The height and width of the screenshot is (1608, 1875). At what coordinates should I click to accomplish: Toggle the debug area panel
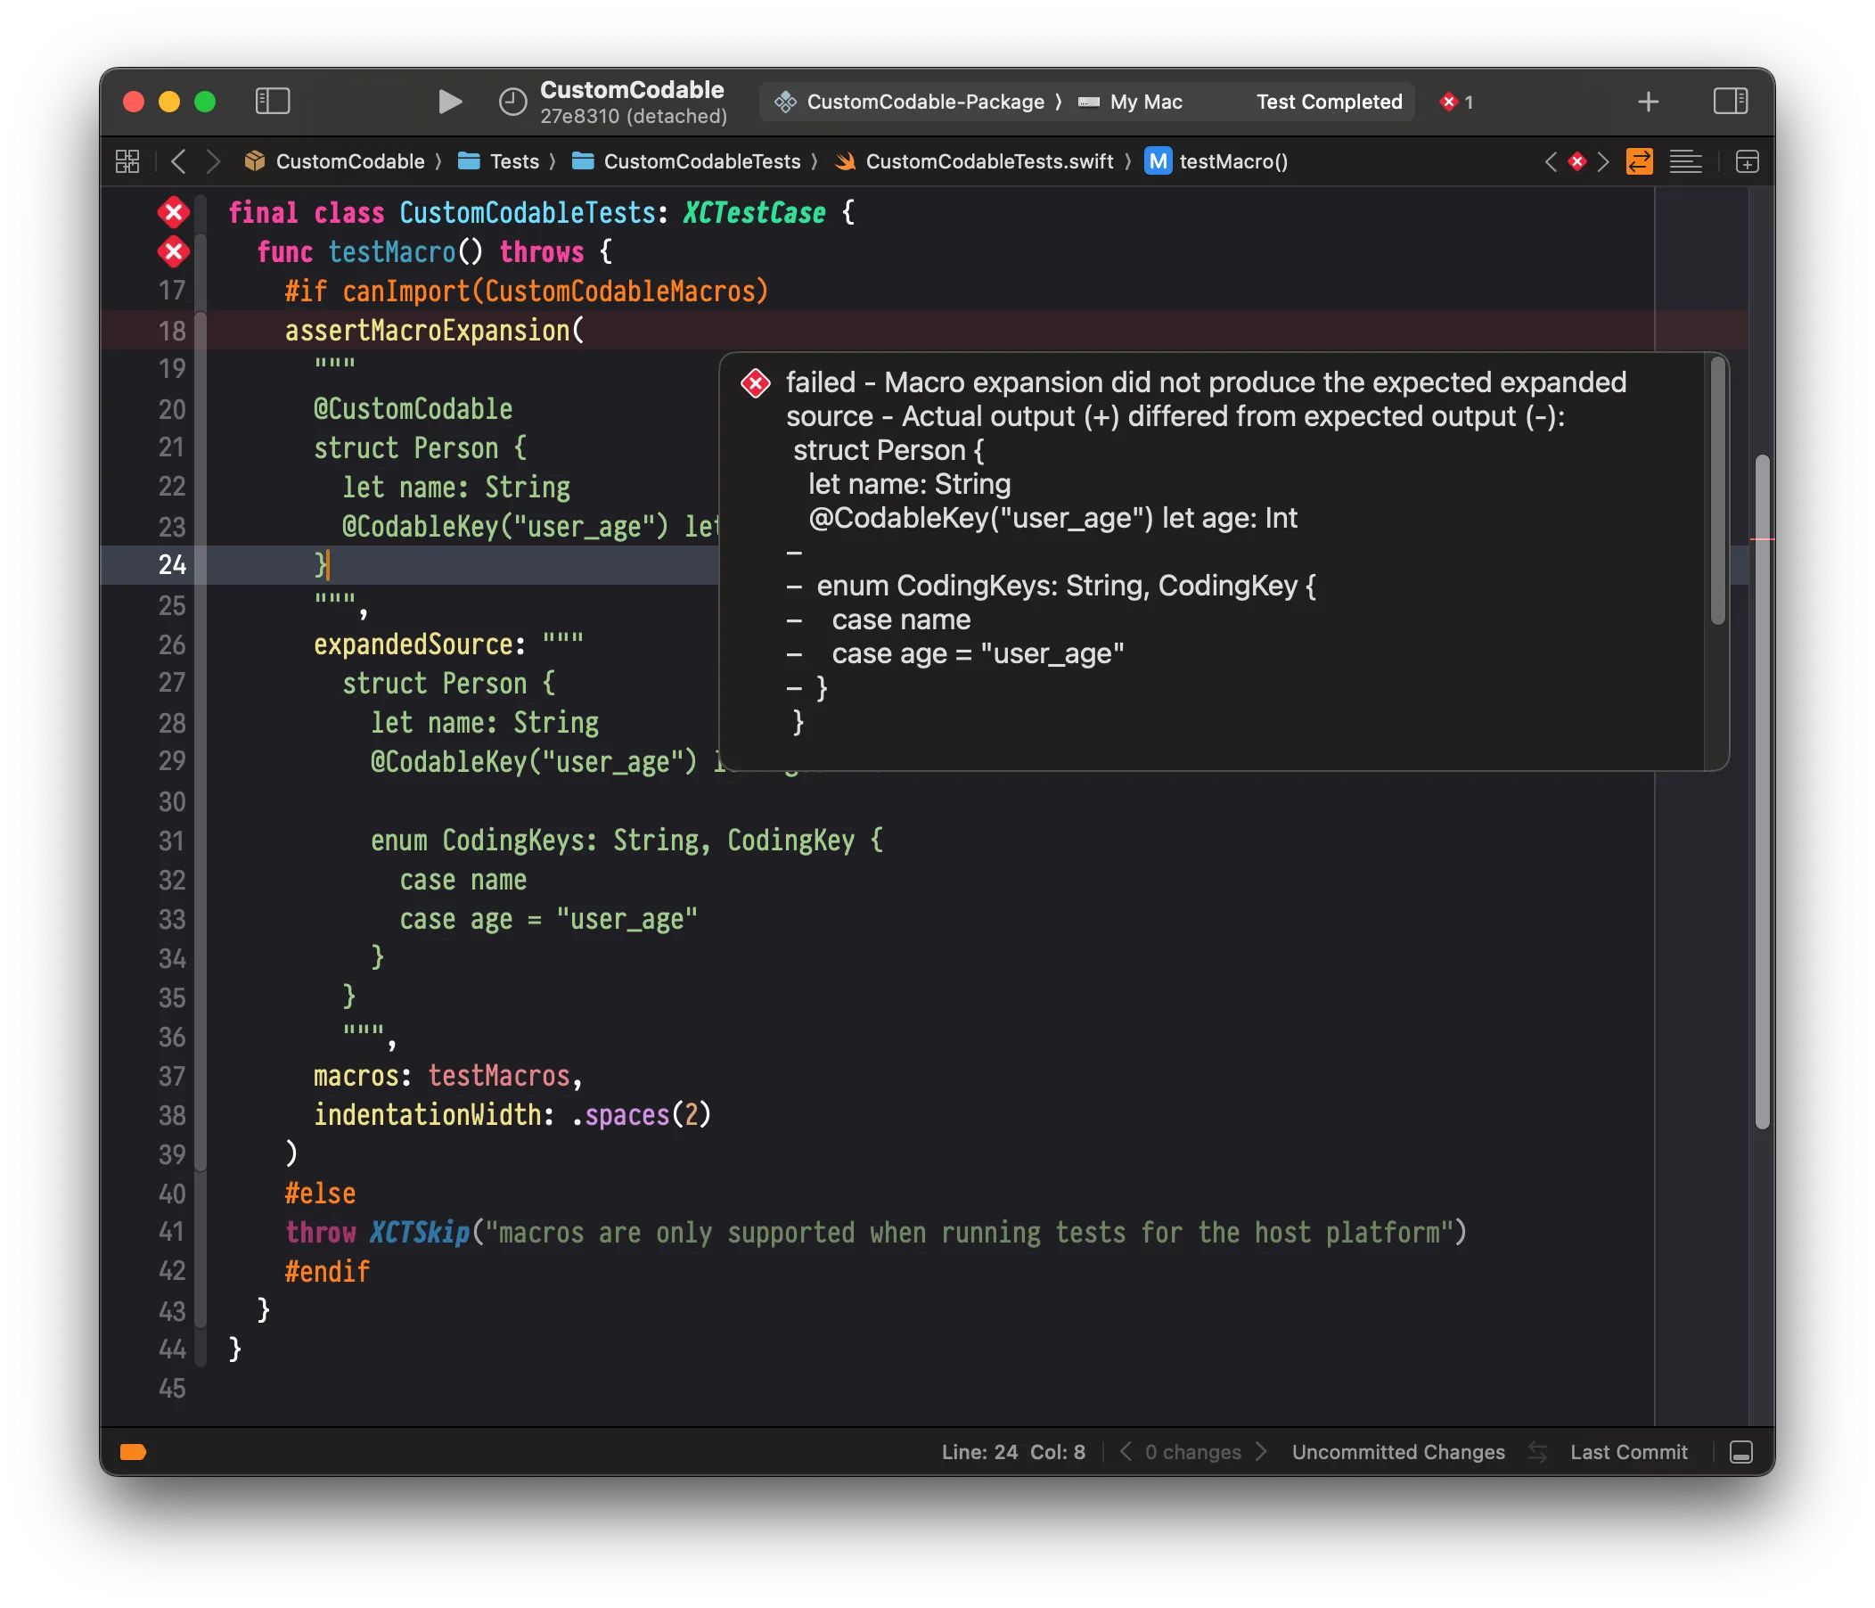point(1742,1453)
